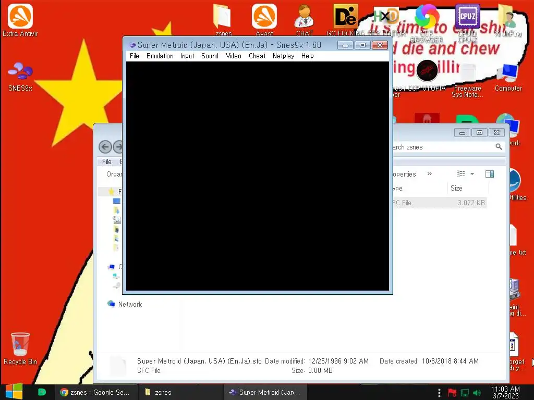Viewport: 534px width, 400px height.
Task: Open the Input menu in Snes9x
Action: [x=187, y=56]
